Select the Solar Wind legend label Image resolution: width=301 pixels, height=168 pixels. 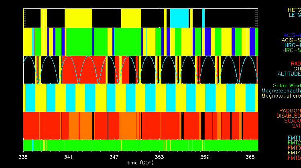[x=287, y=86]
